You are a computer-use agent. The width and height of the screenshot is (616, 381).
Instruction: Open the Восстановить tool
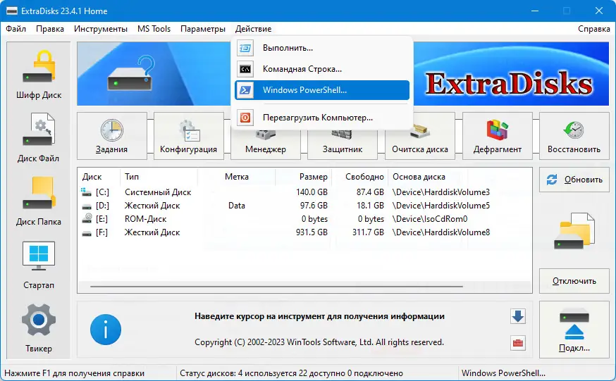tap(574, 136)
